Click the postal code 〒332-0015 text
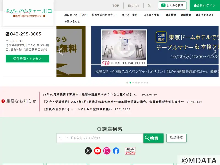Image resolution: width=220 pixels, height=165 pixels. pyautogui.click(x=14, y=41)
